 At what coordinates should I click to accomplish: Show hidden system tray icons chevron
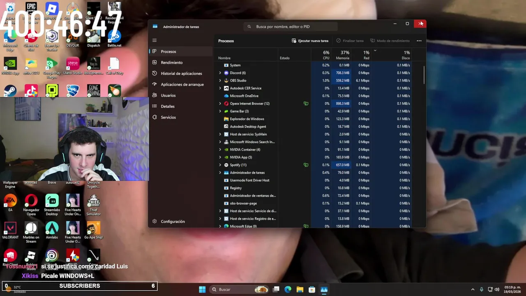pos(473,289)
